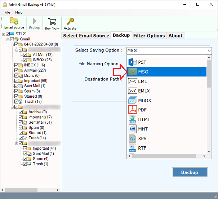The height and width of the screenshot is (199, 218).
Task: Select the RTF document icon
Action: point(133,148)
